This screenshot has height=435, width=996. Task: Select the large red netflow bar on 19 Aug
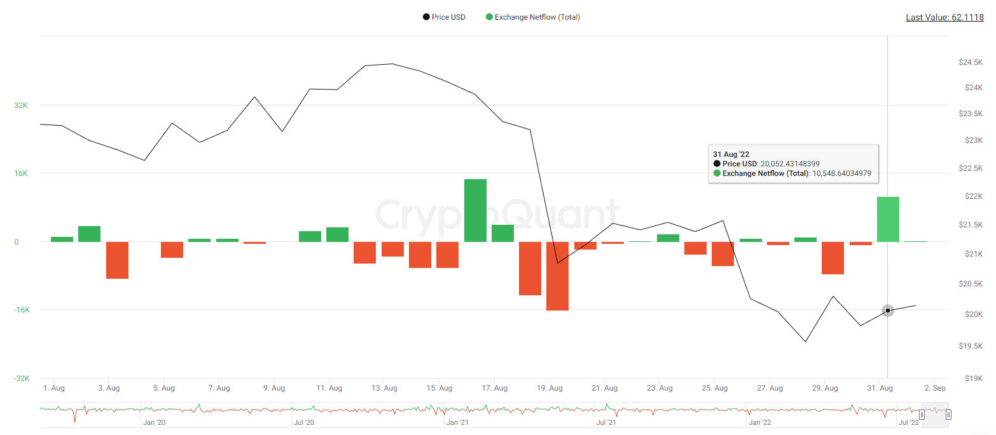coord(557,276)
